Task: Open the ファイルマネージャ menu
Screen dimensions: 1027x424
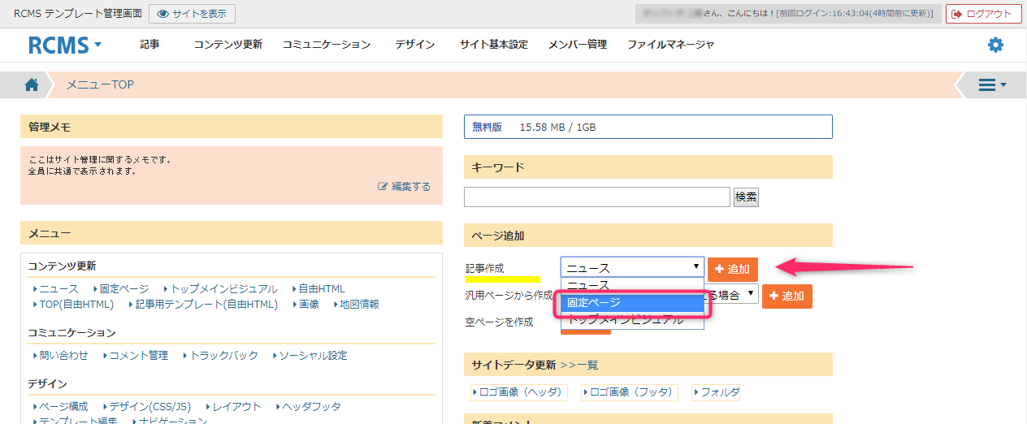Action: pyautogui.click(x=670, y=45)
